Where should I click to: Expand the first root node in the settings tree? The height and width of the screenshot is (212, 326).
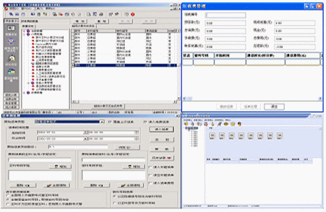coord(24,31)
